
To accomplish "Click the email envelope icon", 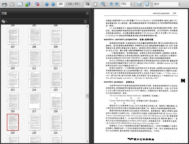I will coord(20,4).
